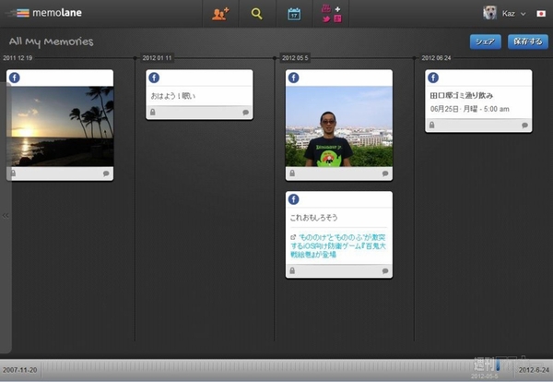553x382 pixels.
Task: Click the bottom timeline scrubber bar
Action: 276,370
